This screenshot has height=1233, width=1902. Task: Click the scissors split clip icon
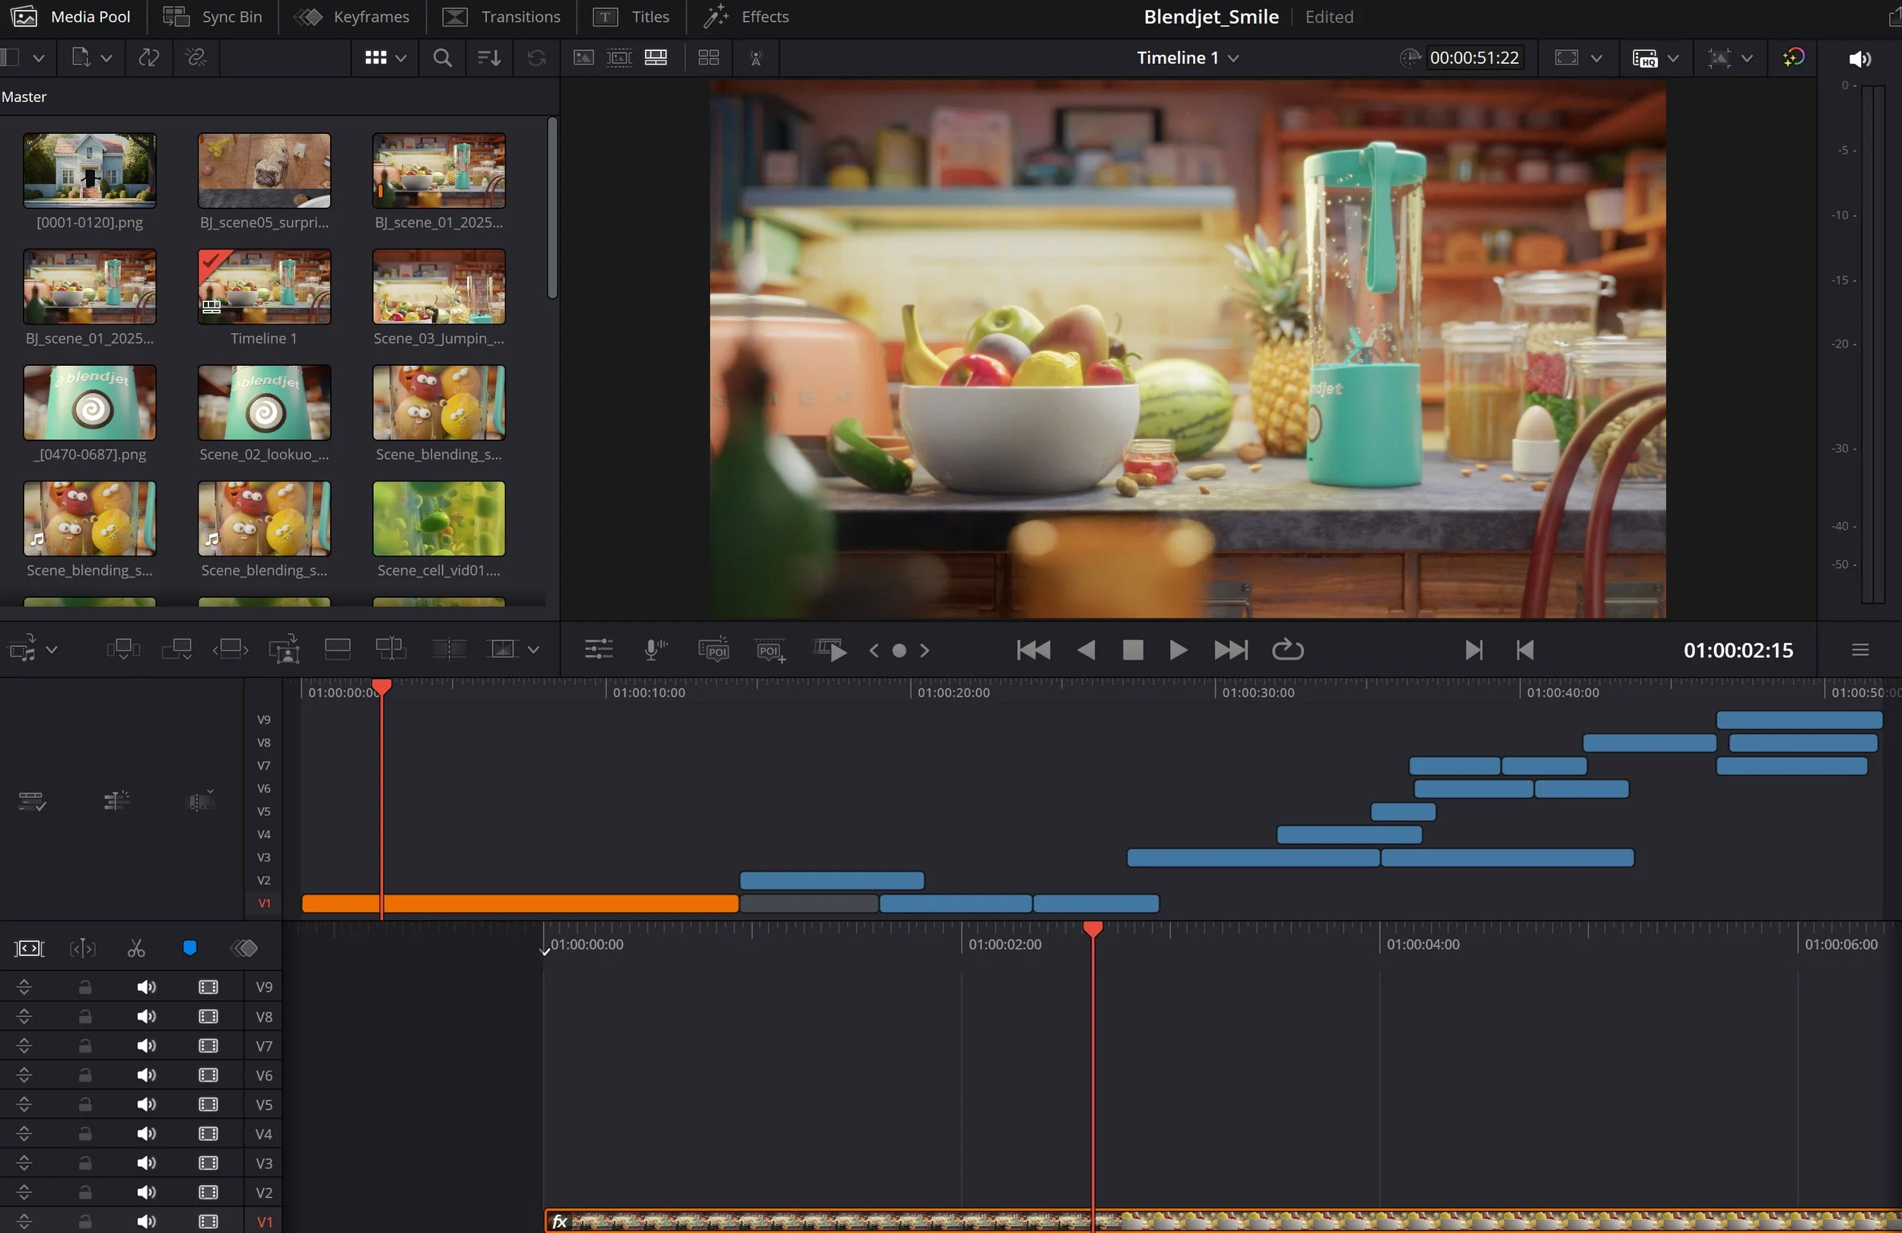point(136,949)
